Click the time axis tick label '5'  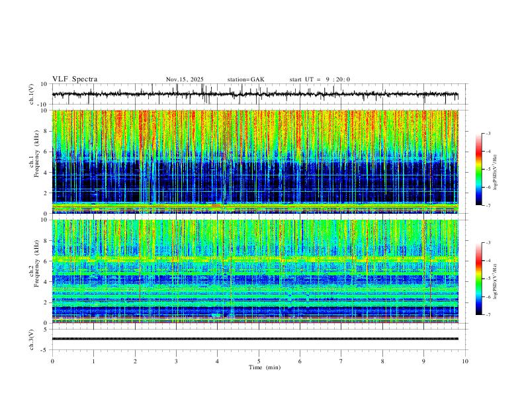259,361
